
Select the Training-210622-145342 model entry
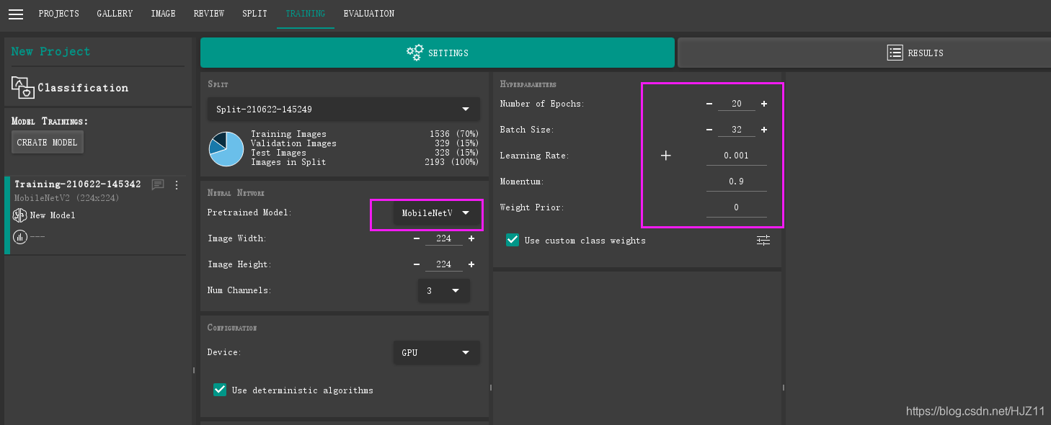tap(95, 215)
